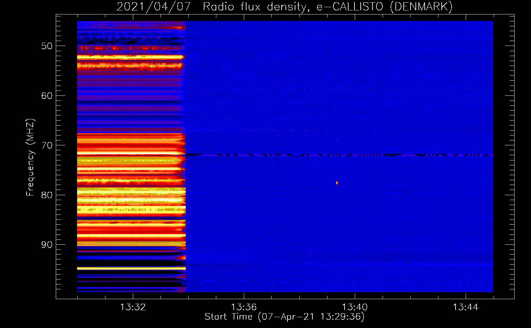
Task: Click the 13:44 time tick label
Action: 466,307
